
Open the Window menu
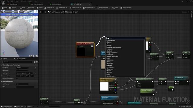pos(24,1)
